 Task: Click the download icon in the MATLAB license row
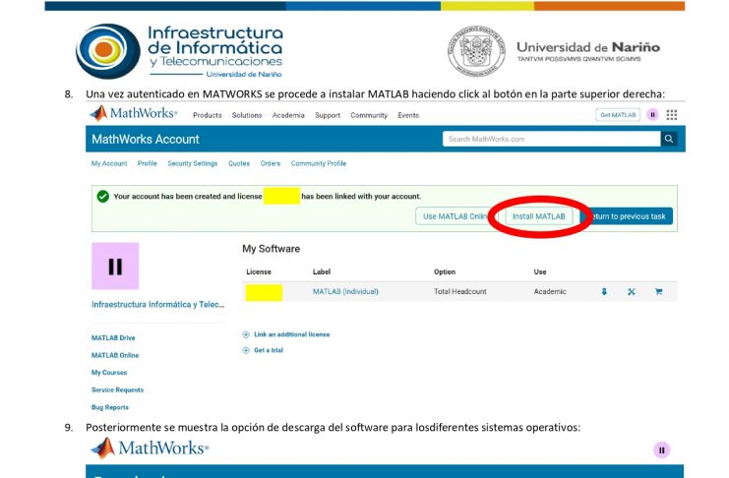(x=604, y=291)
